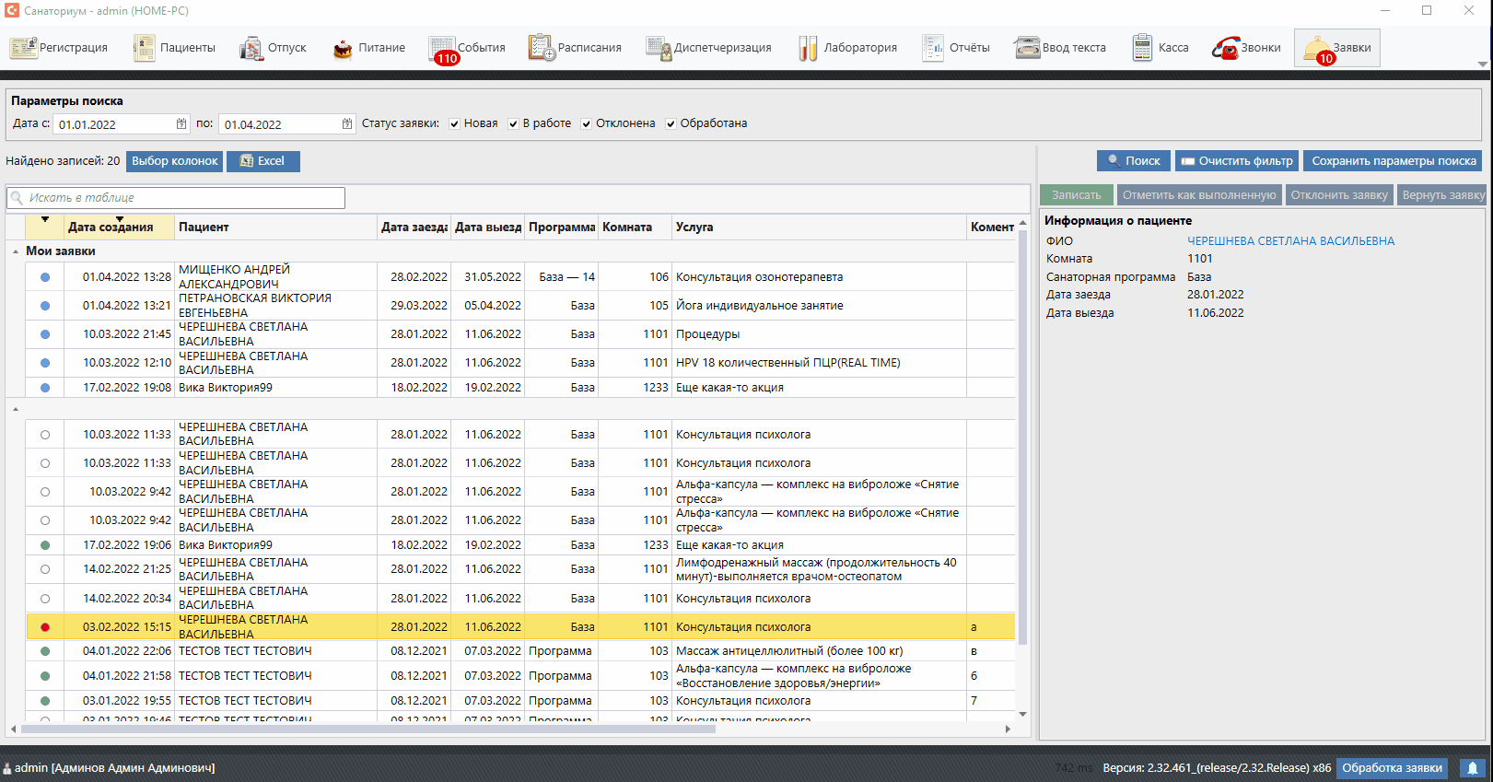Open patient link ЧЕРЕШНЕВА СВЕТЛАНА ВАСИЛЬЕВНА
The image size is (1493, 782).
point(1290,241)
